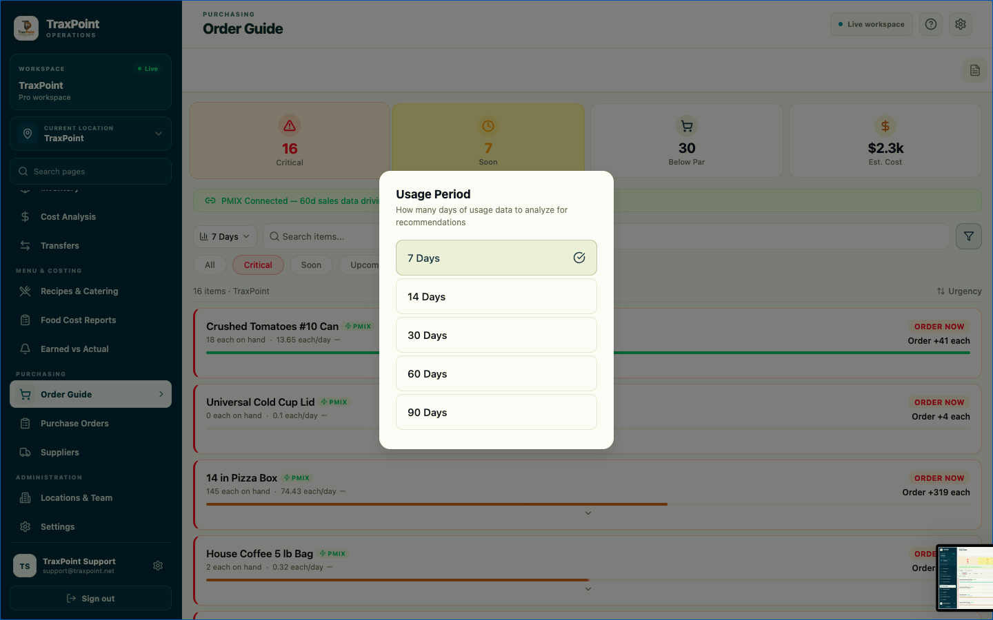
Task: Click ORDER NOW on Universal Cold Cup Lid
Action: [939, 402]
